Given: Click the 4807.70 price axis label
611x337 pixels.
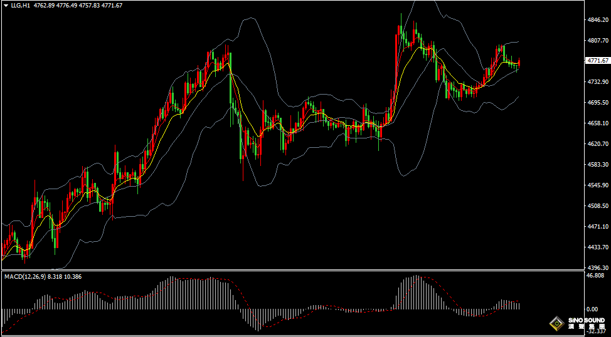Looking at the screenshot, I should 597,41.
